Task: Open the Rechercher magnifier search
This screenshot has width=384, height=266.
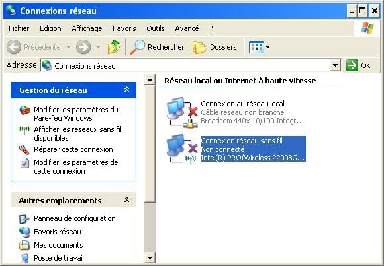Action: tap(138, 47)
